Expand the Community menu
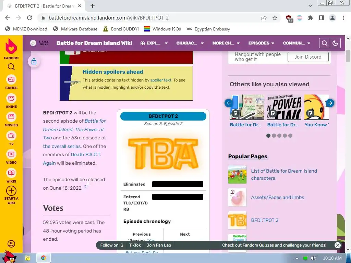 296,43
